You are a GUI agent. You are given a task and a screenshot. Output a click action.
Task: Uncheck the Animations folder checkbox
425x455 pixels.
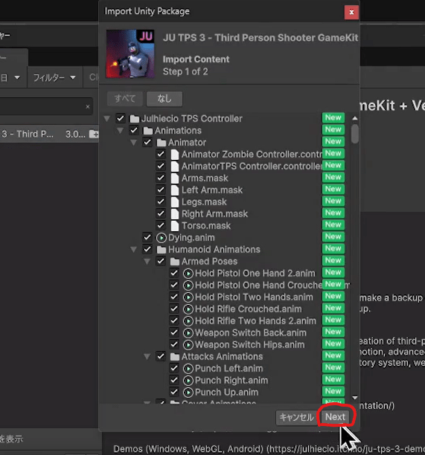(134, 130)
